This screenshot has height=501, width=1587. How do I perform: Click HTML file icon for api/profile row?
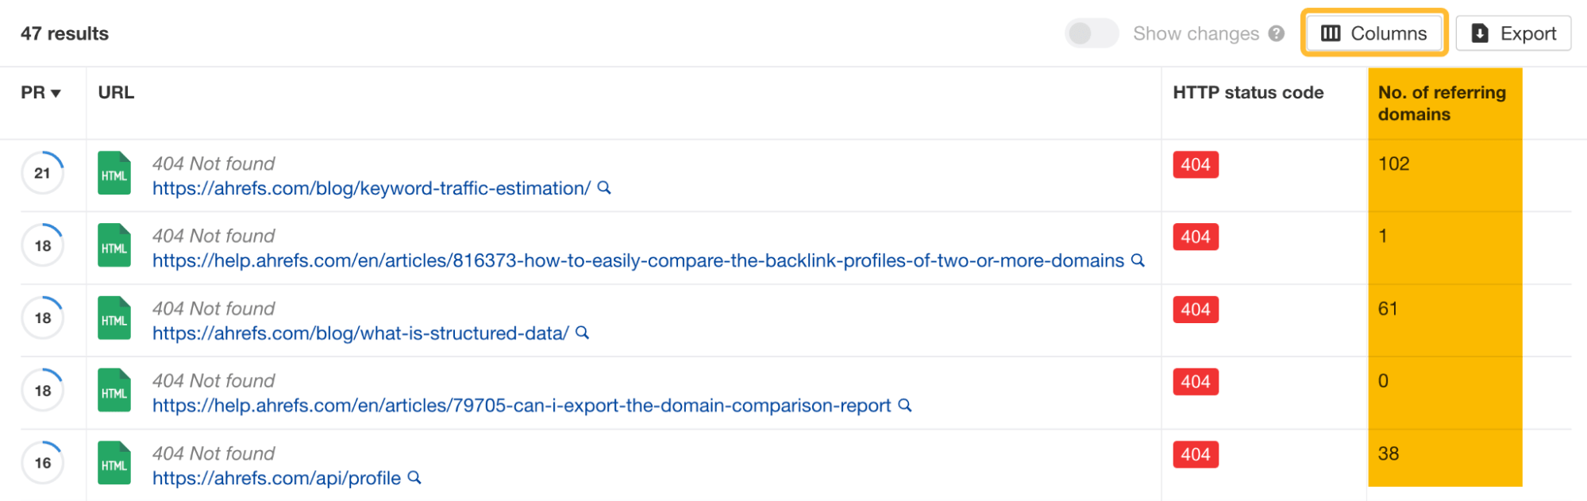114,463
